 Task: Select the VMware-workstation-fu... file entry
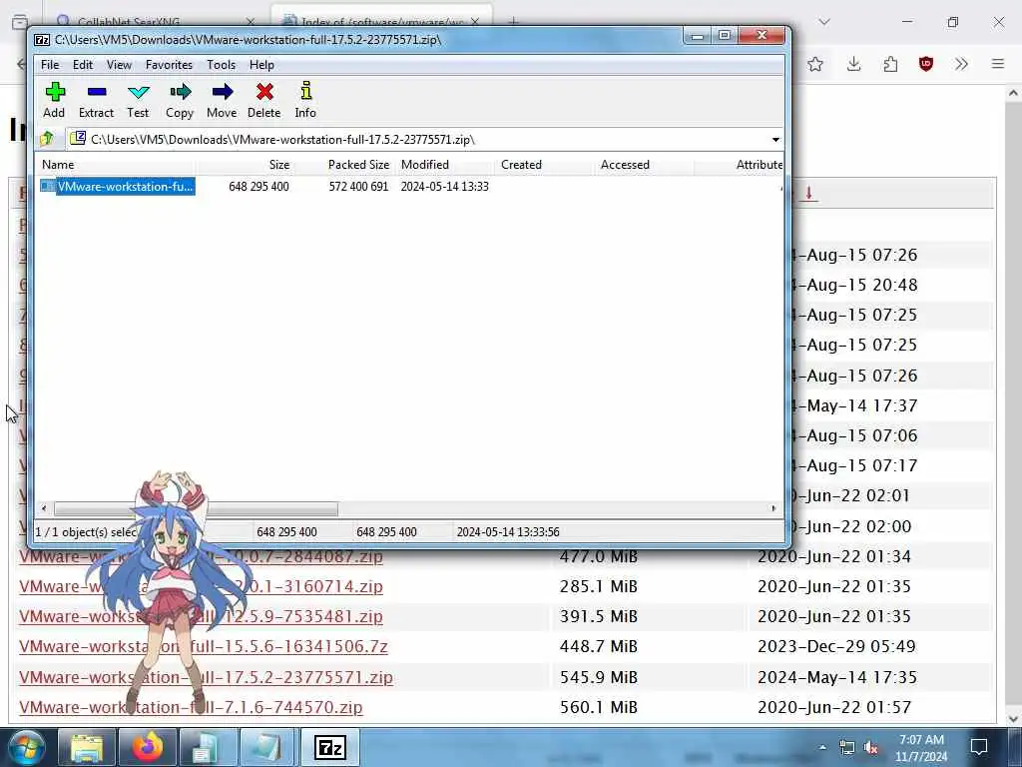pos(118,187)
